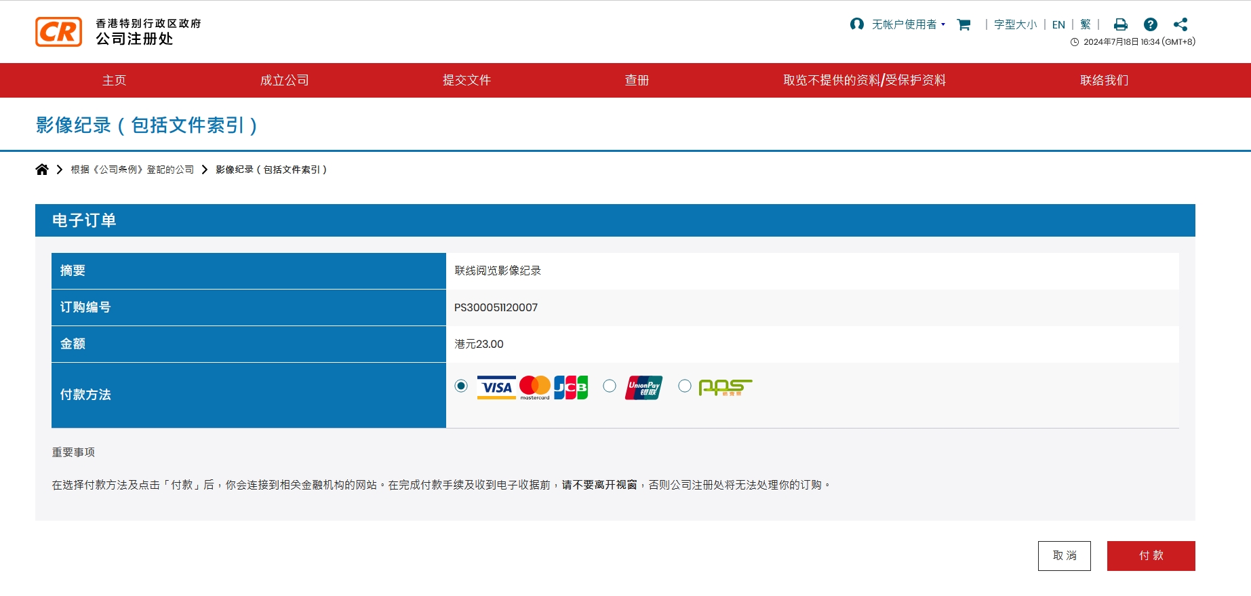Open the 提交文件 navigation menu
Viewport: 1251px width, 596px height.
(x=466, y=80)
